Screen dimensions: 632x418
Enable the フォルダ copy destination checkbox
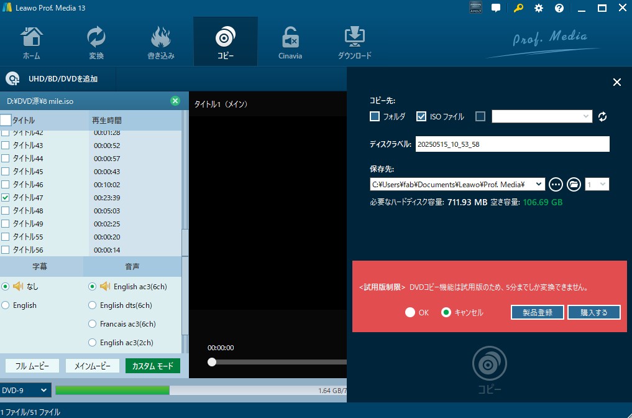pyautogui.click(x=375, y=116)
